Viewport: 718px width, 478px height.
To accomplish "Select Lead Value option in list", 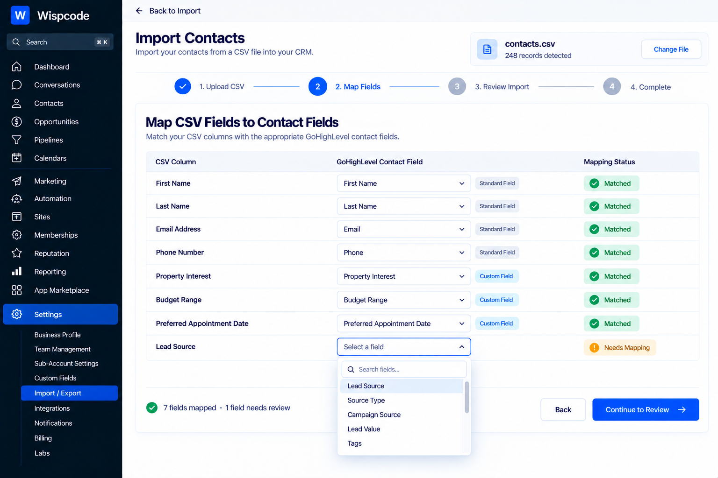I will pos(402,429).
